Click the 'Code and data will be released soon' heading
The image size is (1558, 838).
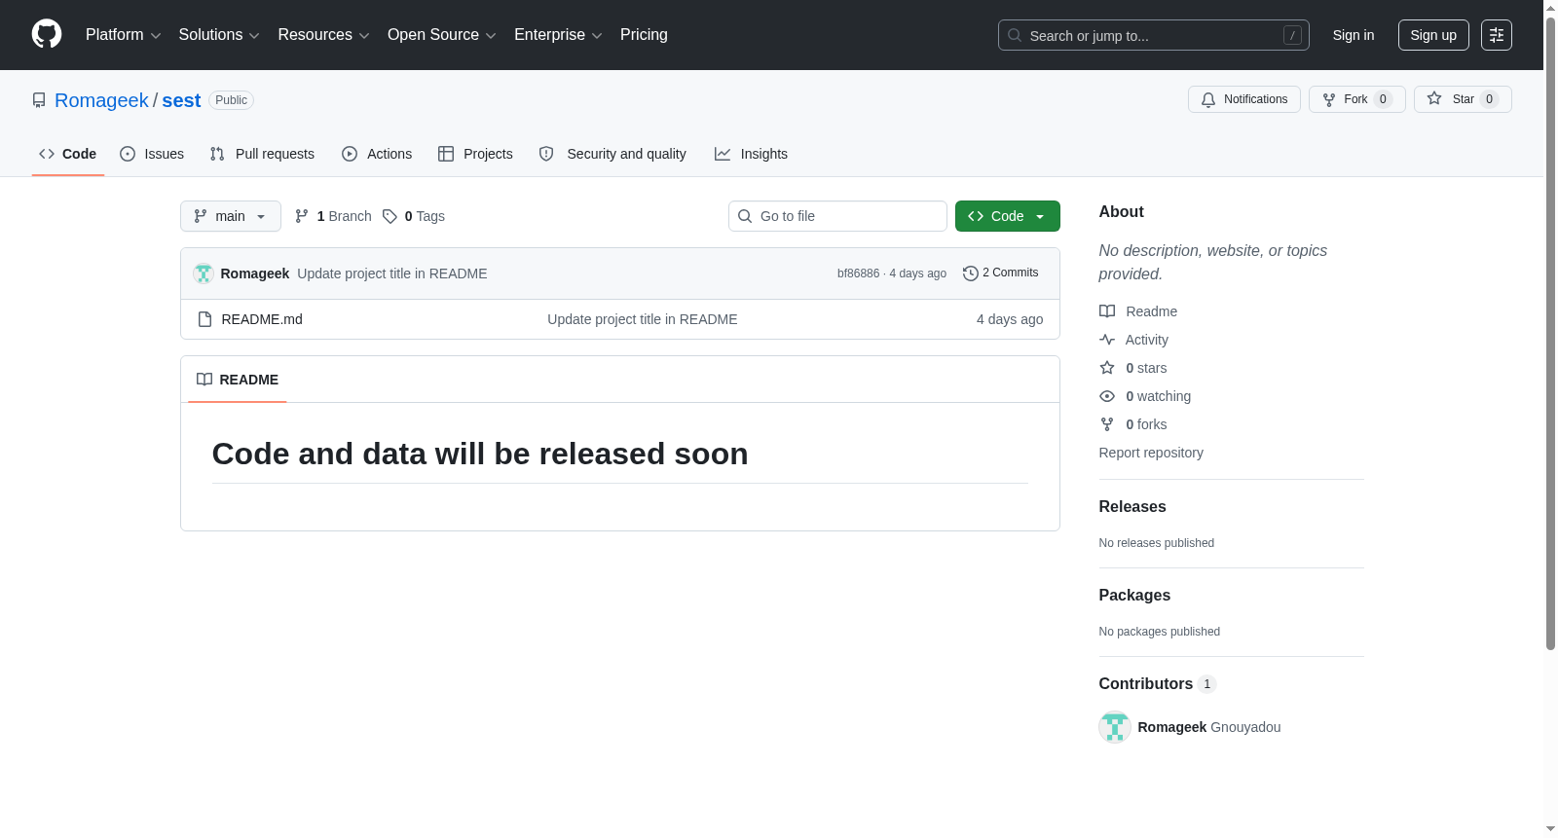point(480,454)
